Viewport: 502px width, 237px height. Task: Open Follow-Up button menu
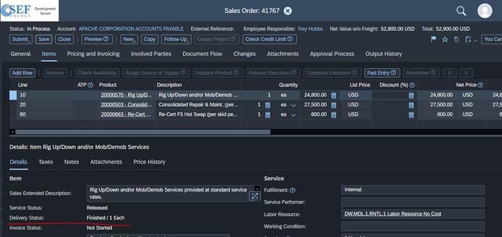(176, 39)
